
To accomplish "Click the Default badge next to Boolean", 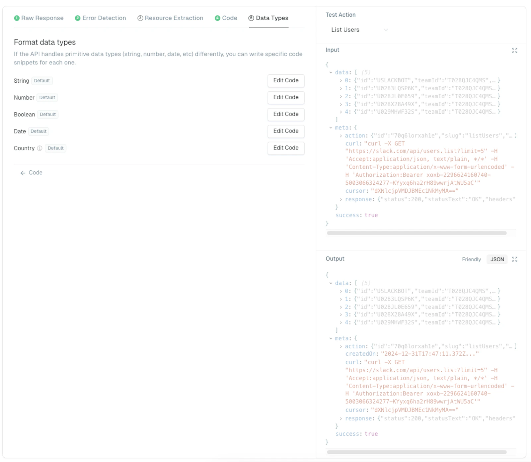I will 48,115.
